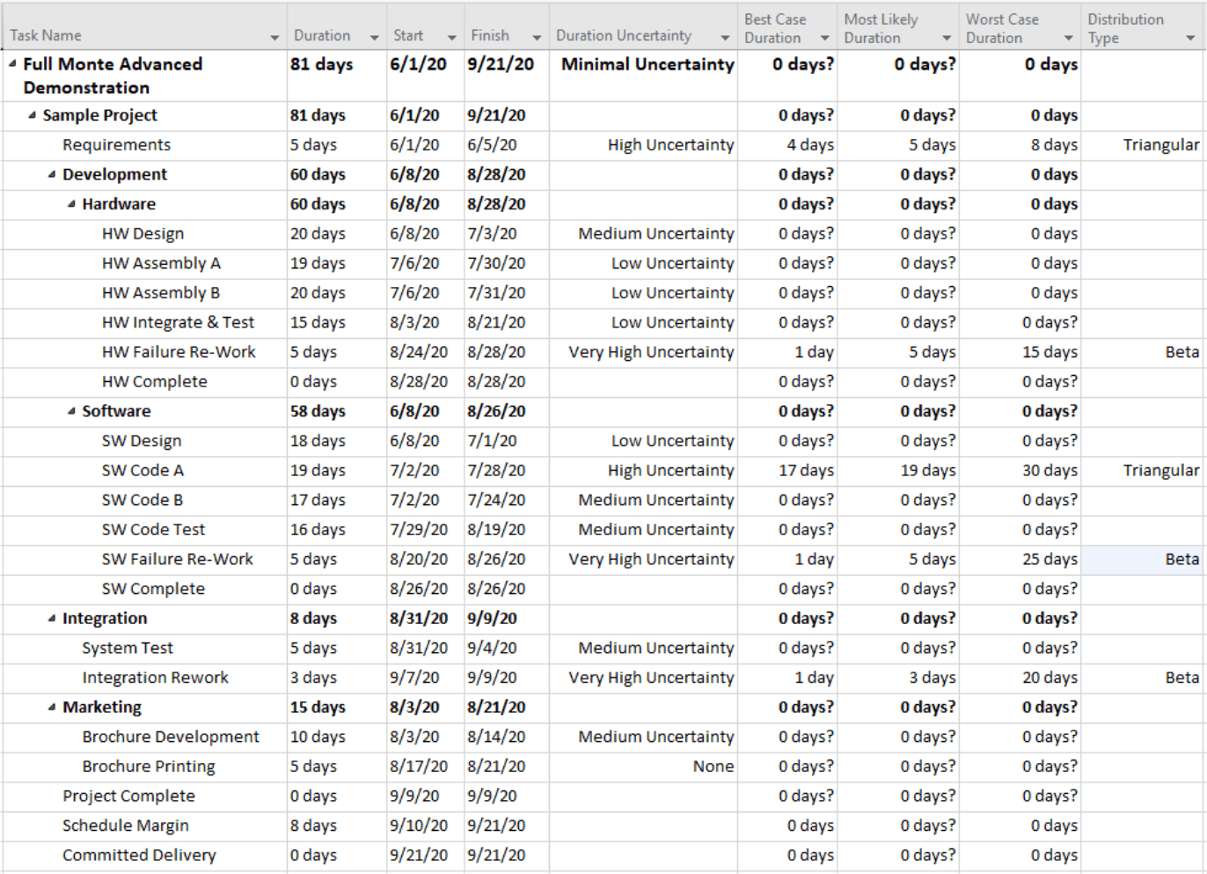This screenshot has width=1207, height=874.
Task: Select the Requirements task name
Action: pos(116,145)
